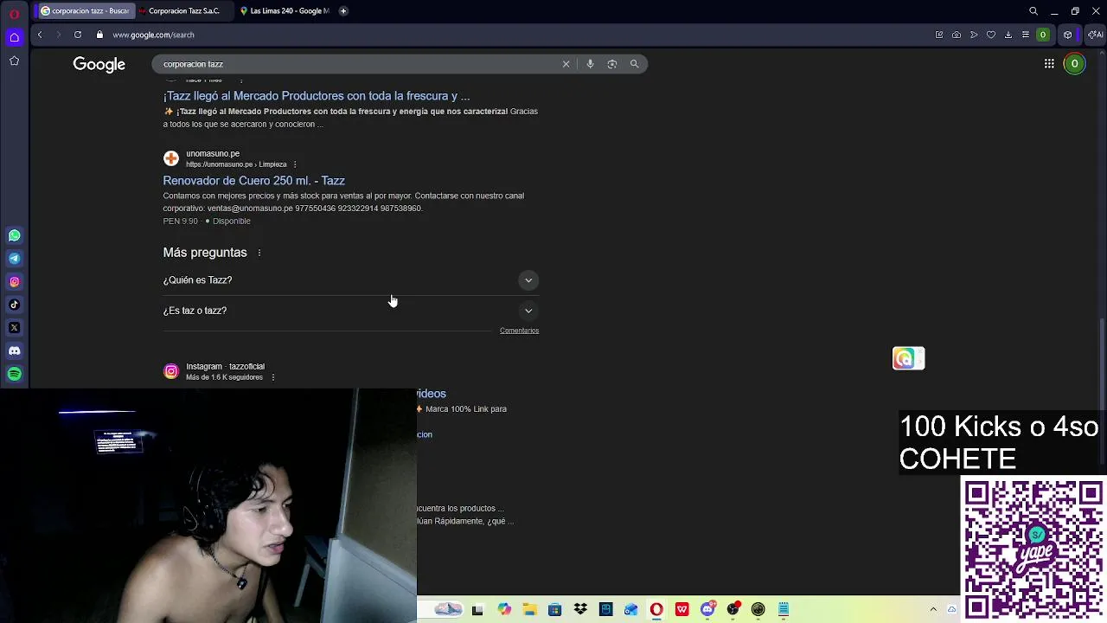Image resolution: width=1107 pixels, height=623 pixels.
Task: Open the sidebar bookmarks star icon
Action: 15,61
